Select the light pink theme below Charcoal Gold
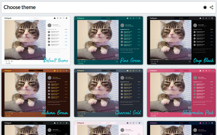This screenshot has width=217, height=135. click(108, 128)
